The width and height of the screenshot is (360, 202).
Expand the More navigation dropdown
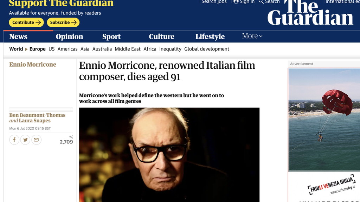click(252, 36)
